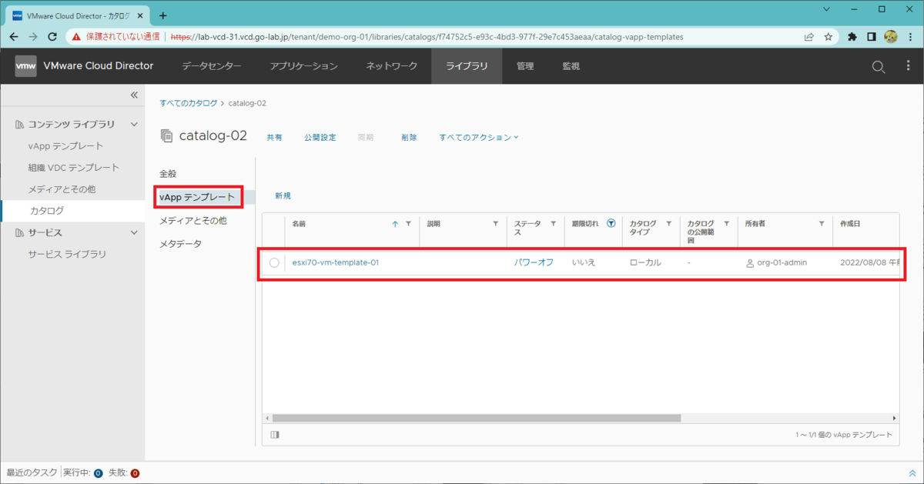Open カタログ in left sidebar
This screenshot has height=484, width=924.
(x=47, y=210)
